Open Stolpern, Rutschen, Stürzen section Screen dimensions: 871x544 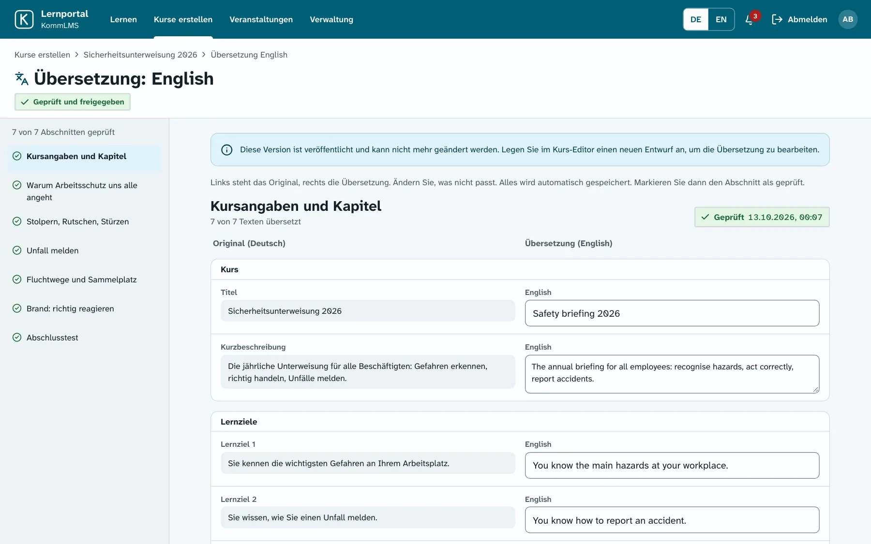coord(84,221)
